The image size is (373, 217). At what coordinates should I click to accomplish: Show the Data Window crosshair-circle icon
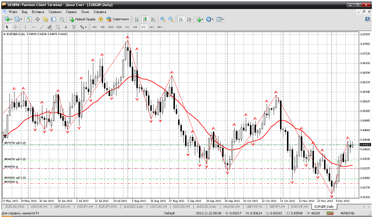coord(37,19)
